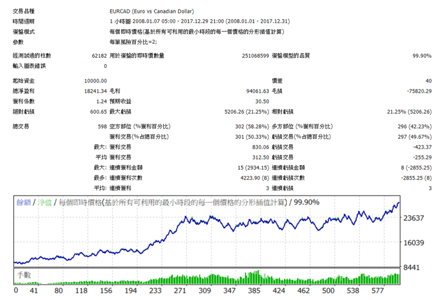Select the starting deposit value 10000.00

coord(96,81)
